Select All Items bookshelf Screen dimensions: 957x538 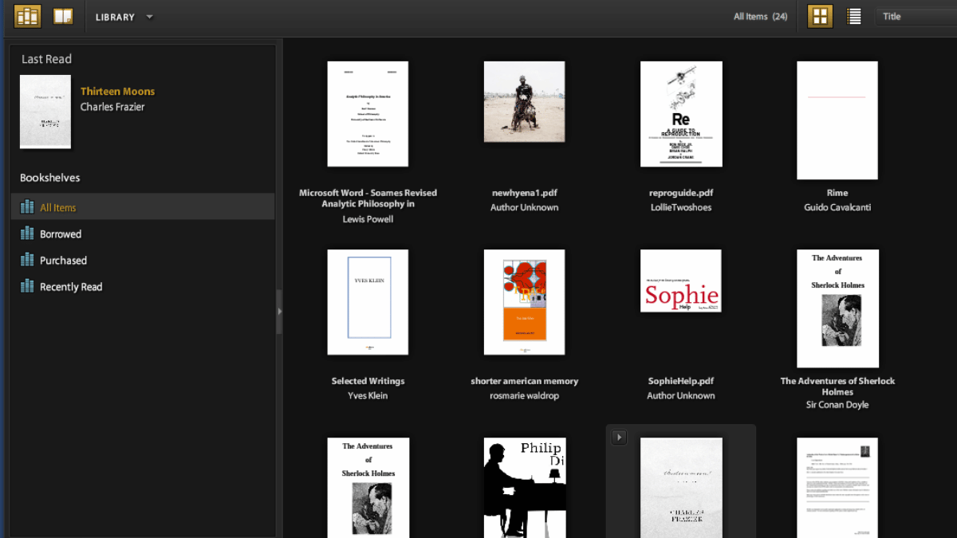[x=144, y=207]
